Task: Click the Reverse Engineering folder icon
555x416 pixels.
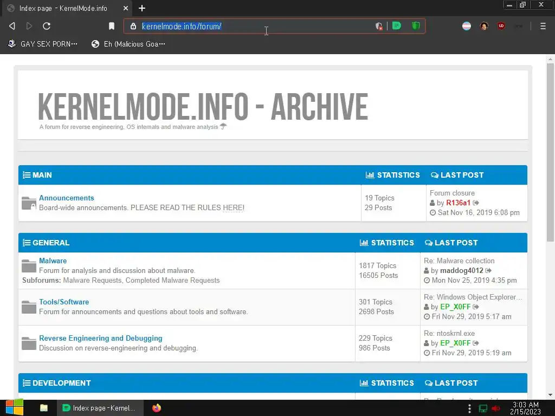Action: (x=29, y=343)
